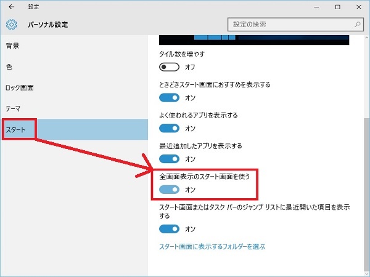Select 色 in the sidebar
This screenshot has width=370, height=277.
point(9,66)
